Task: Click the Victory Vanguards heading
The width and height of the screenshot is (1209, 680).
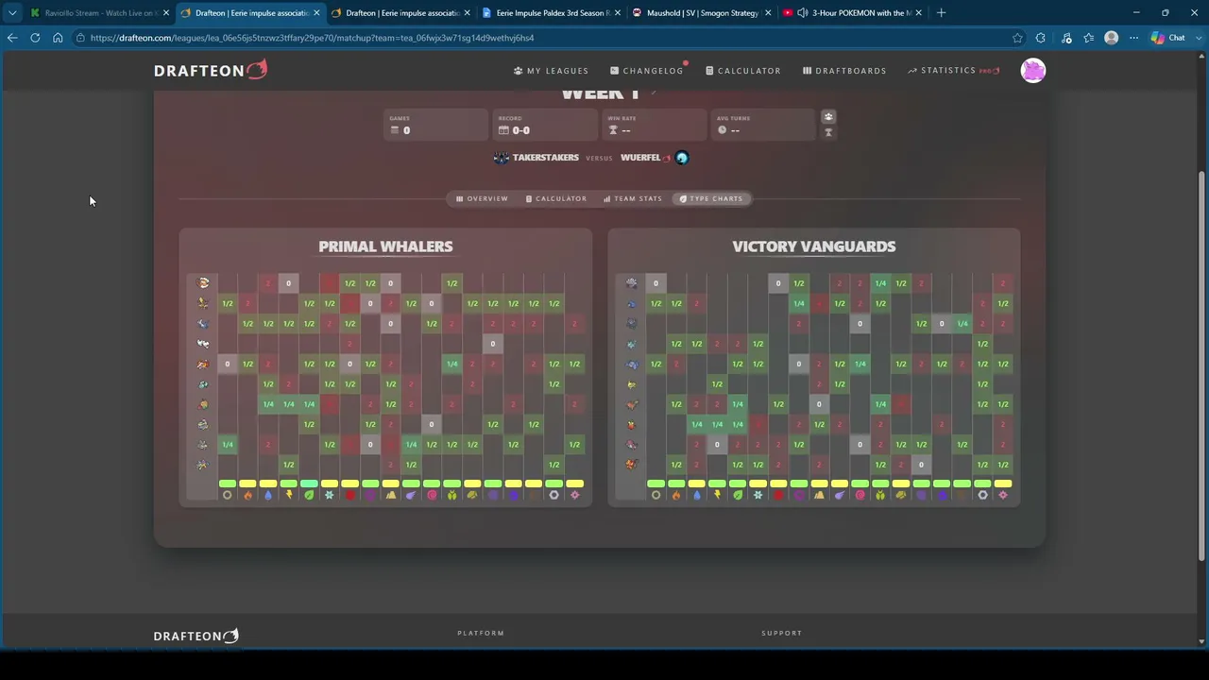Action: coord(814,246)
